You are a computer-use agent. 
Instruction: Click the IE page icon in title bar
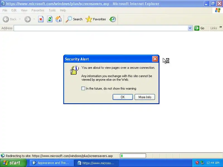click(3, 3)
